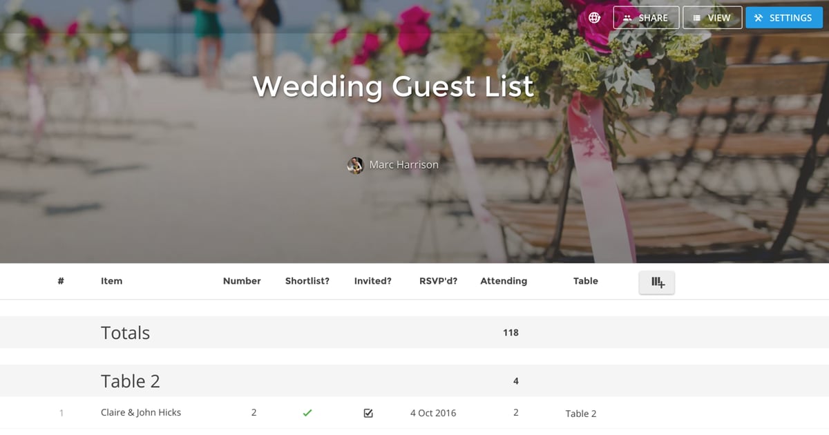Image resolution: width=829 pixels, height=435 pixels.
Task: Select the Shortlist? column header
Action: tap(307, 281)
